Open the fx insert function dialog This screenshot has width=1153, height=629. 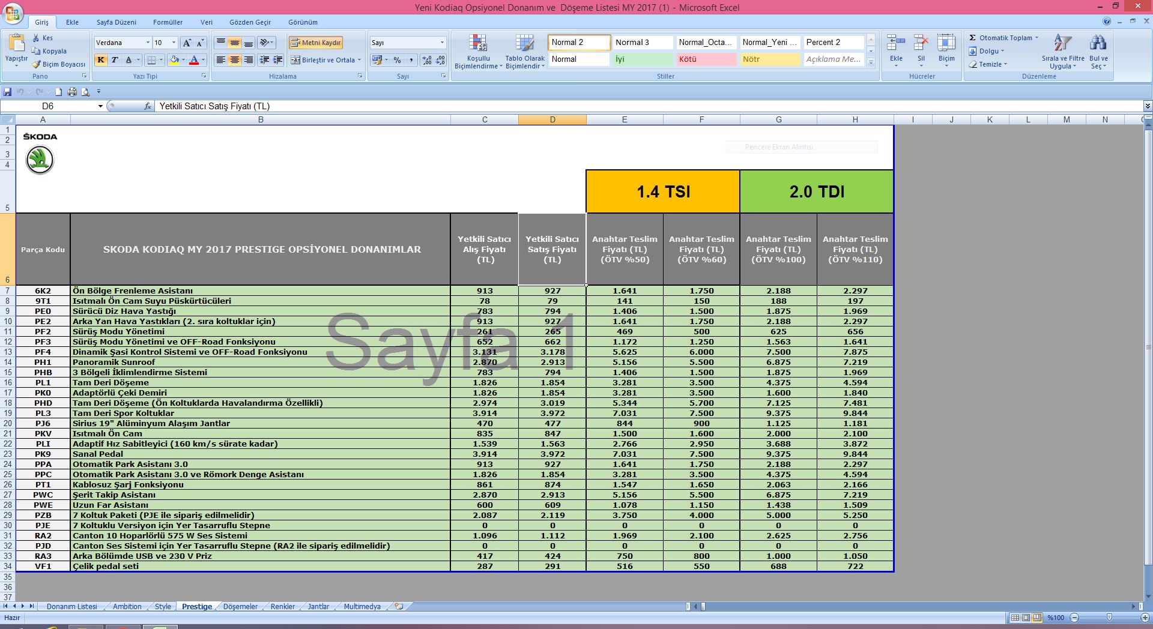pos(148,106)
